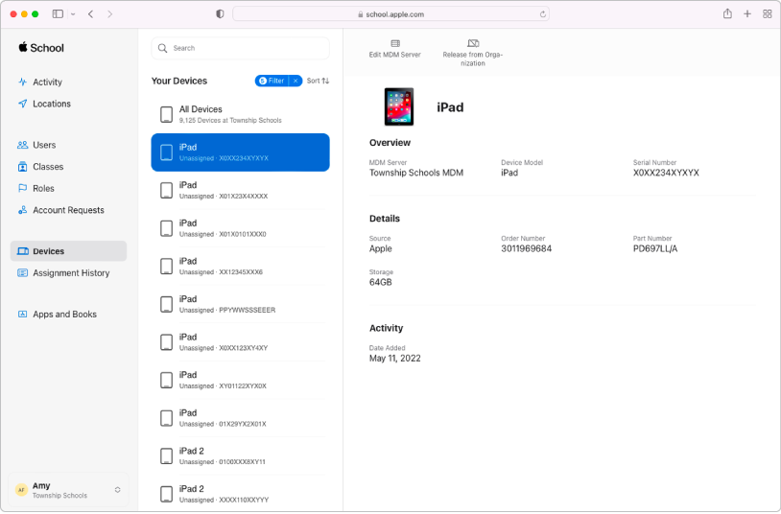
Task: Open Activity in the sidebar
Action: tap(47, 82)
